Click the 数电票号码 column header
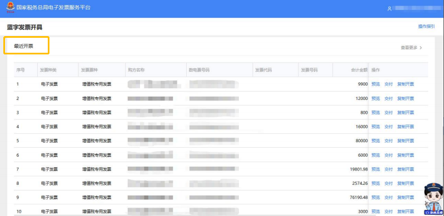444x216 pixels. [199, 70]
